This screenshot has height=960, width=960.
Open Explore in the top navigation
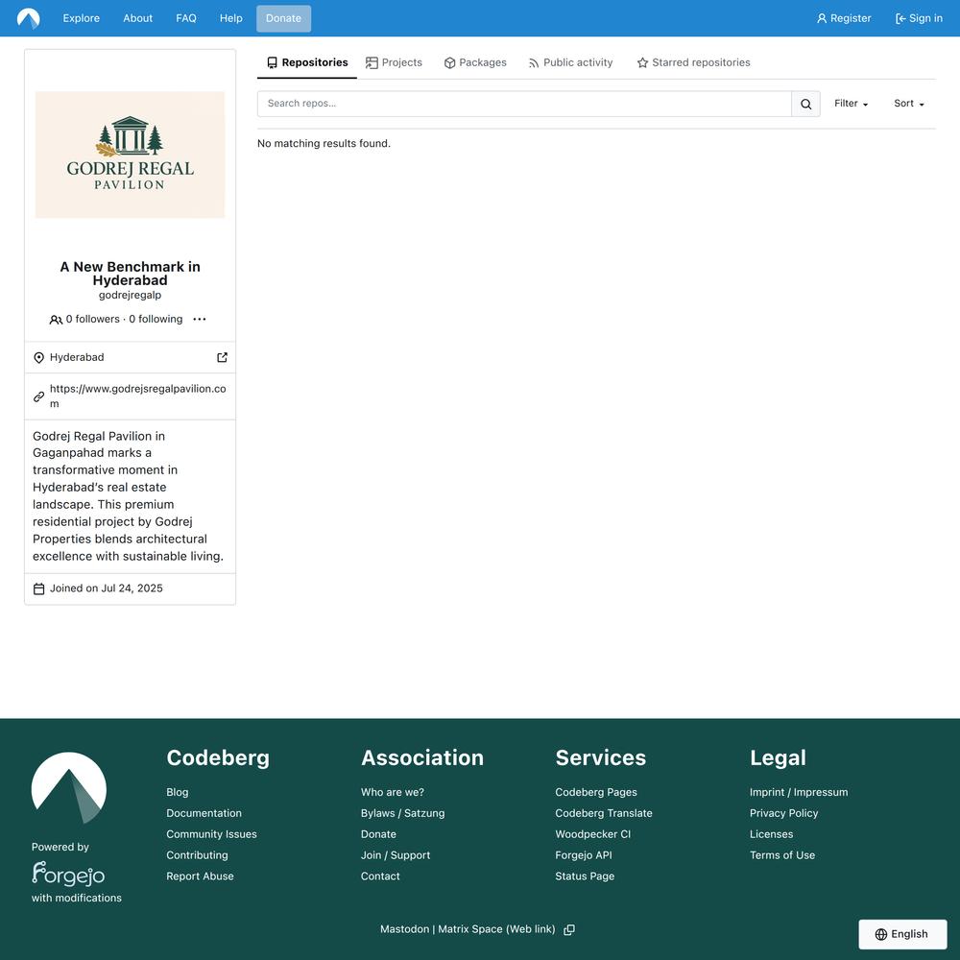(x=82, y=18)
